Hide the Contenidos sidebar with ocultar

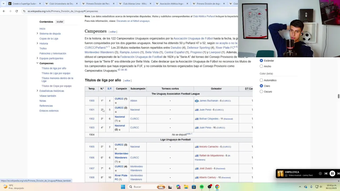tap(60, 22)
